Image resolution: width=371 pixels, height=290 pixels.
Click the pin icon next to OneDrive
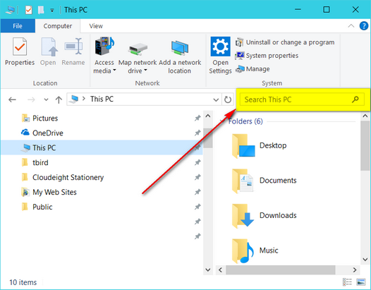pos(197,133)
